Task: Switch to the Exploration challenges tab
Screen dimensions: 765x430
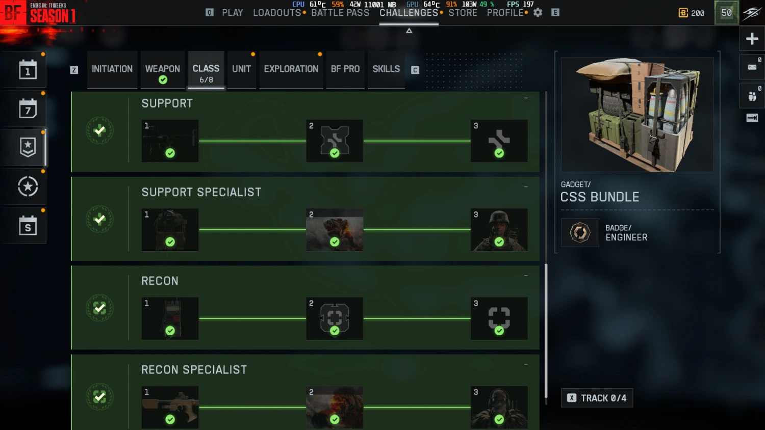Action: (291, 69)
